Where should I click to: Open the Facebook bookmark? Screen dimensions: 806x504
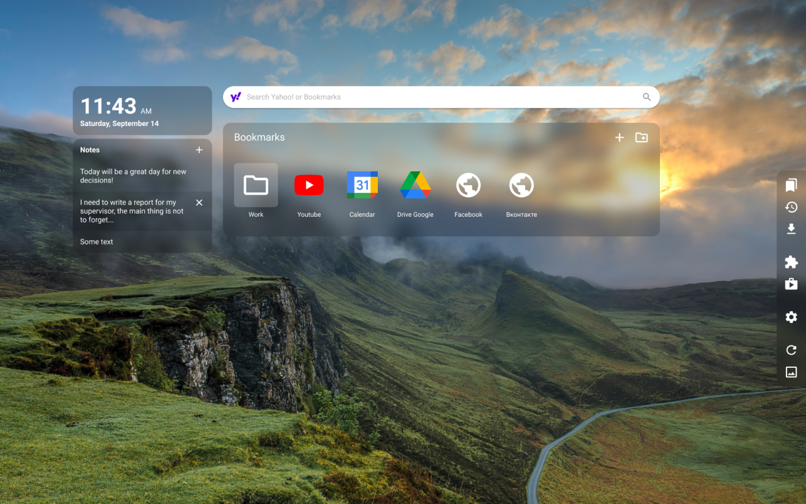pyautogui.click(x=468, y=191)
